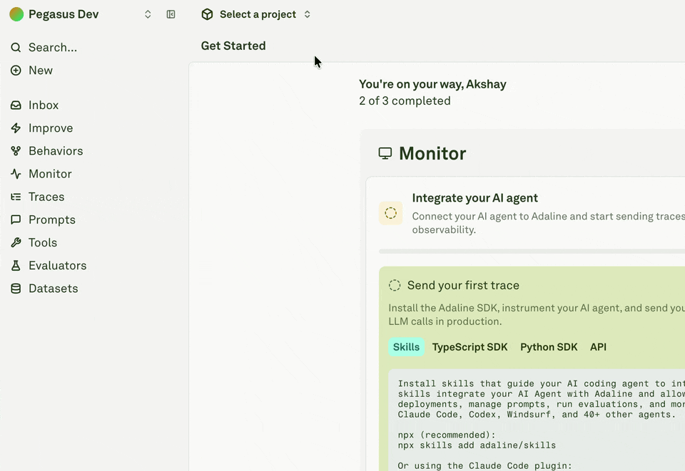Collapse the sidebar panel icon
Screen dimensions: 685x471
171,14
